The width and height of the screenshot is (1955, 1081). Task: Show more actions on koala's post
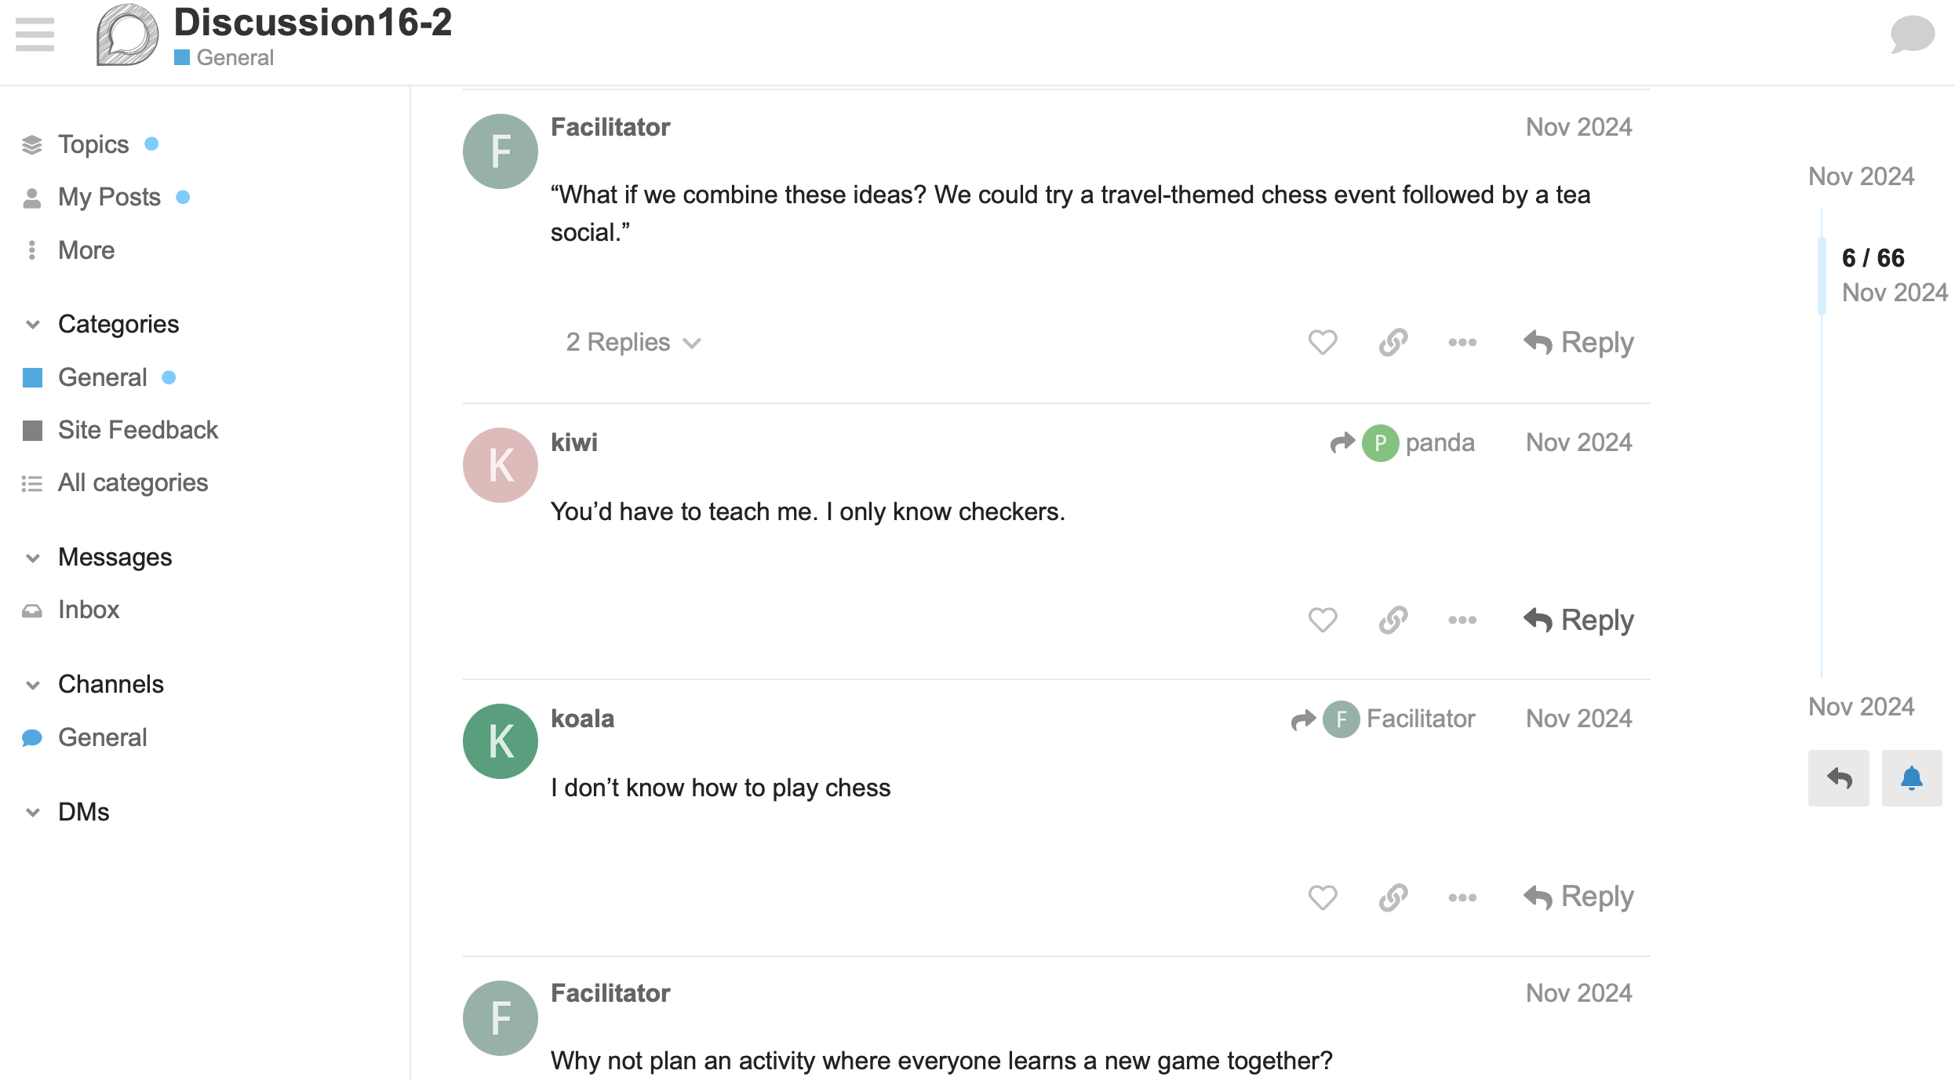pos(1462,897)
